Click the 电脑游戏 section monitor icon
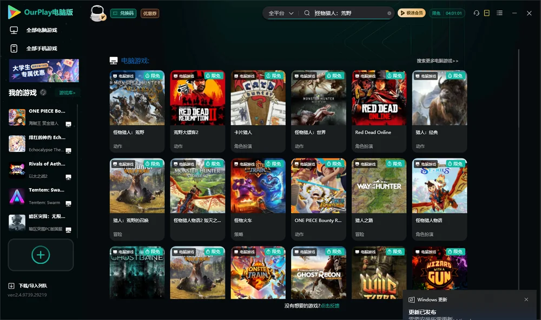 point(114,61)
